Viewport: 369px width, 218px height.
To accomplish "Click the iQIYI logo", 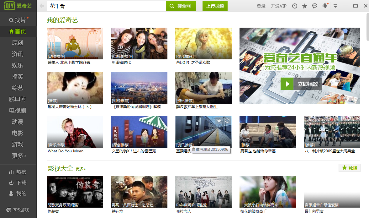I will [18, 6].
